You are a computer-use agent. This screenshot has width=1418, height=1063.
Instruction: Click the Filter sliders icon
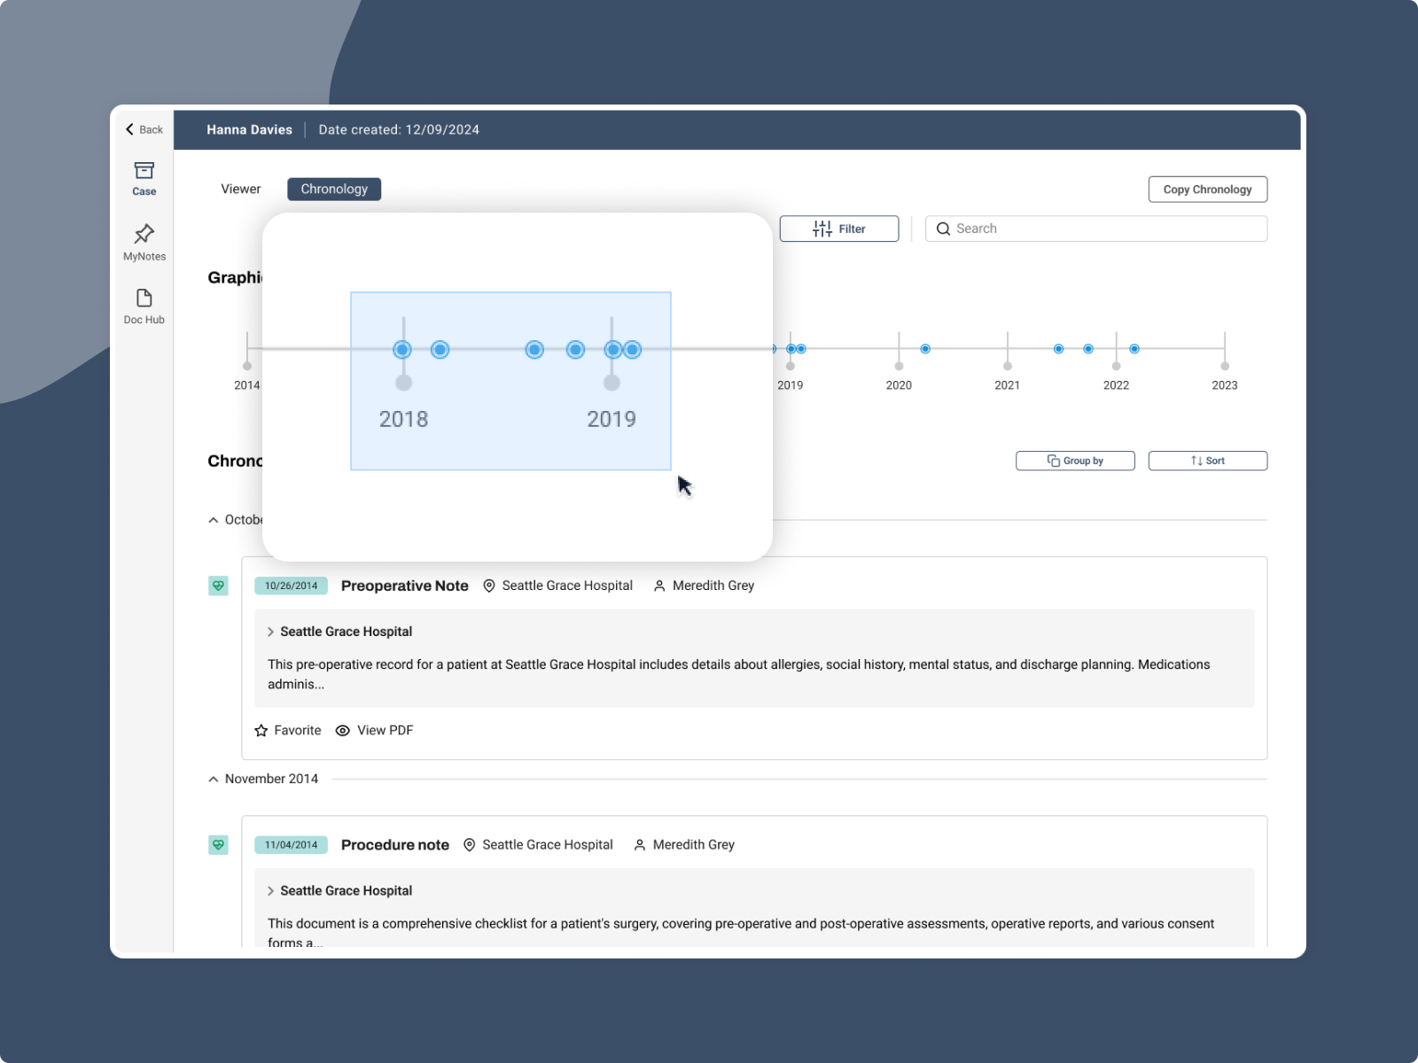tap(822, 229)
